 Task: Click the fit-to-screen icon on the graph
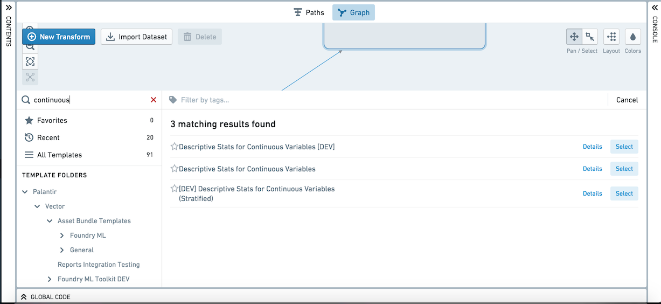click(30, 61)
